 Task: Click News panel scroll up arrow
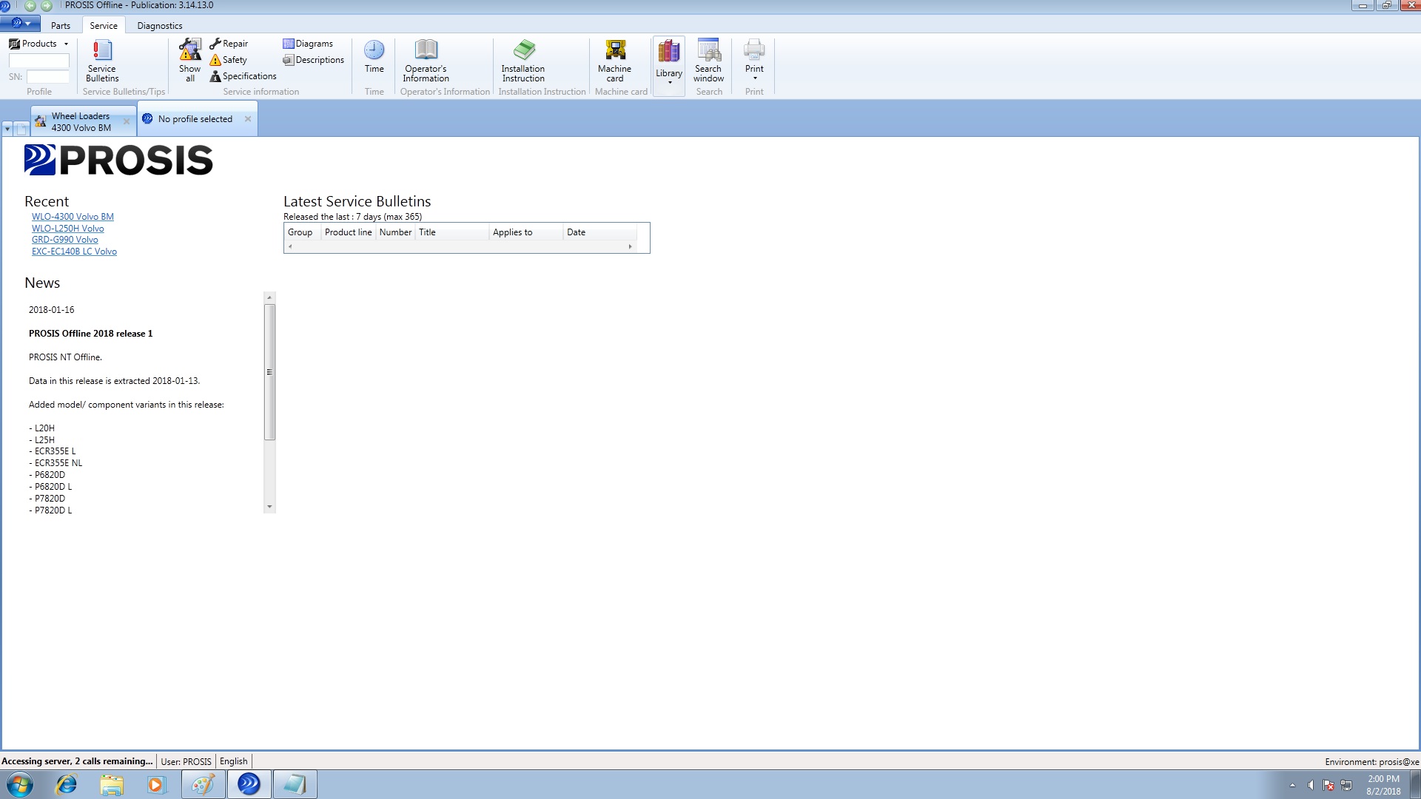pos(269,297)
